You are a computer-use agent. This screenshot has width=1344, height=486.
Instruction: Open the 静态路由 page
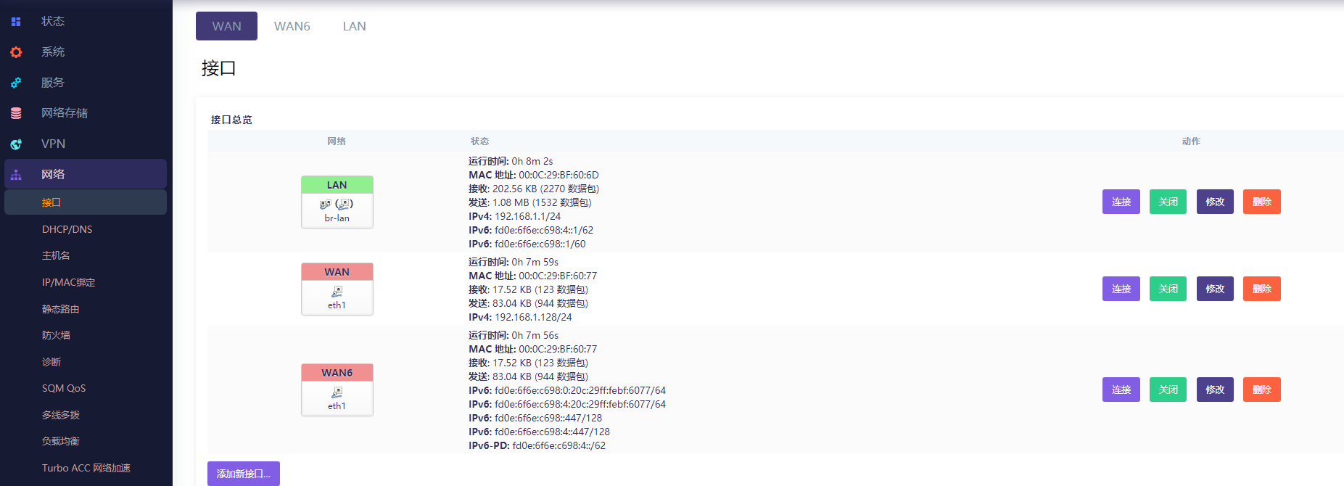coord(60,309)
